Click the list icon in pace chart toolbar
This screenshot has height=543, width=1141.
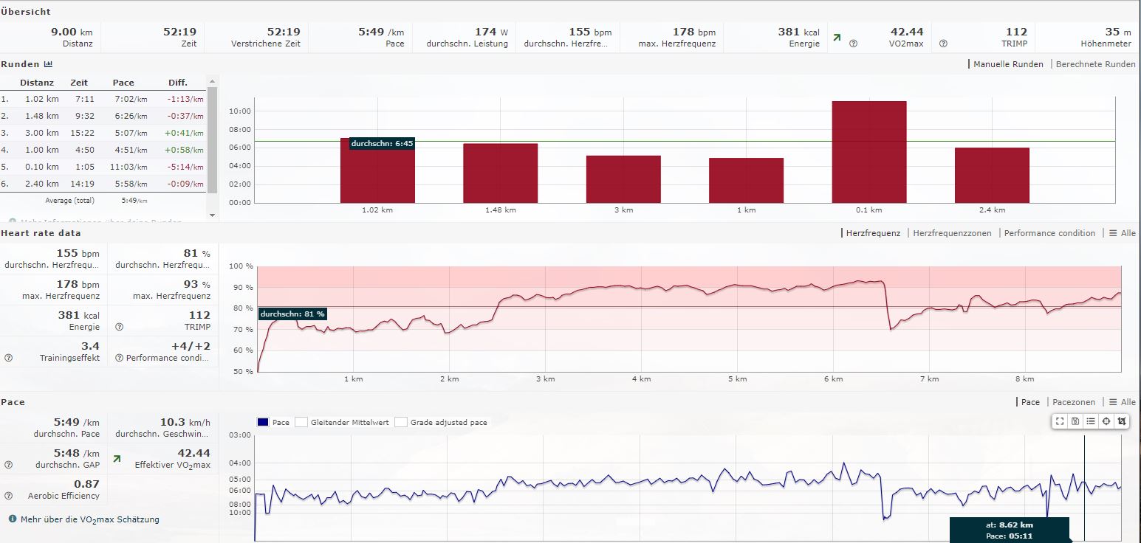[x=1091, y=421]
